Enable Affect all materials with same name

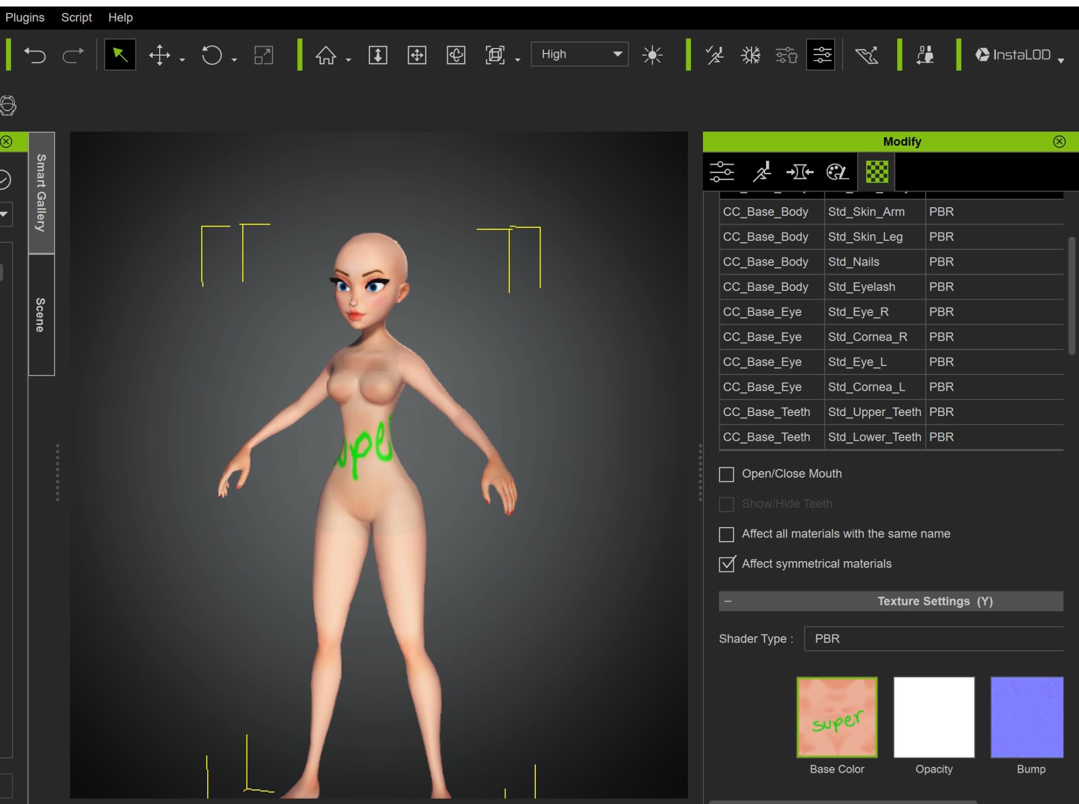pyautogui.click(x=727, y=534)
